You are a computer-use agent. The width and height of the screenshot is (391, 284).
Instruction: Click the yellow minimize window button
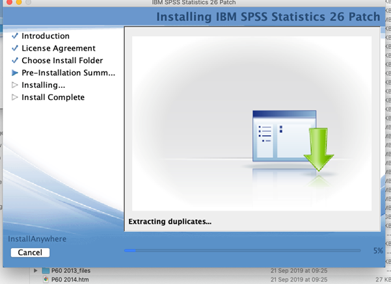tap(19, 2)
